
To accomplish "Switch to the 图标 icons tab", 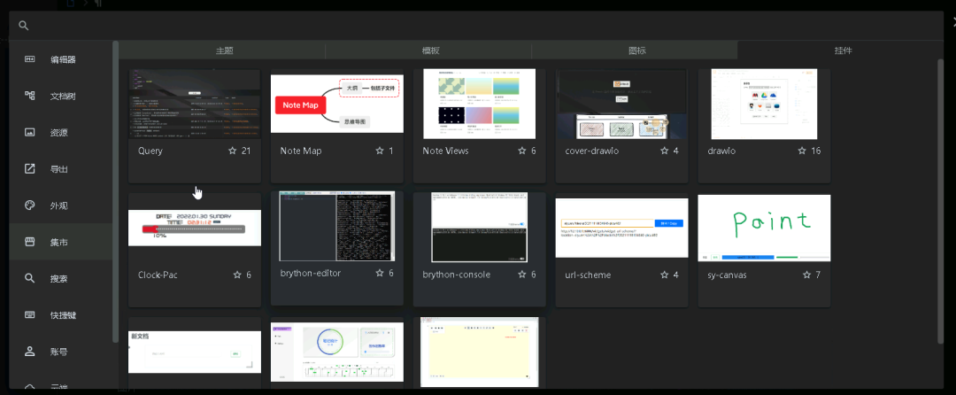I will (636, 50).
